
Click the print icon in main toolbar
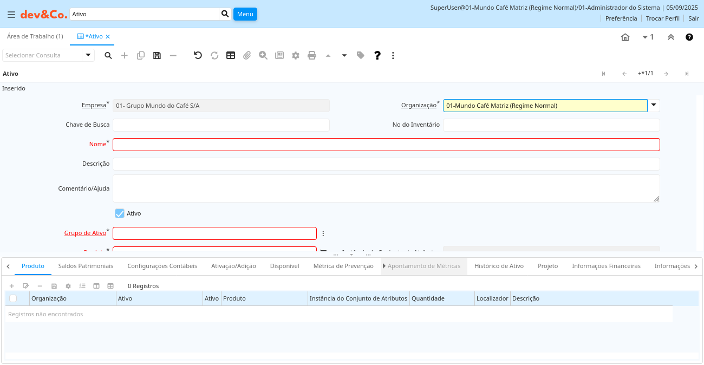[312, 55]
